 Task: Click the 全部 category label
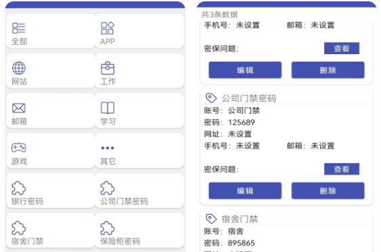click(19, 41)
